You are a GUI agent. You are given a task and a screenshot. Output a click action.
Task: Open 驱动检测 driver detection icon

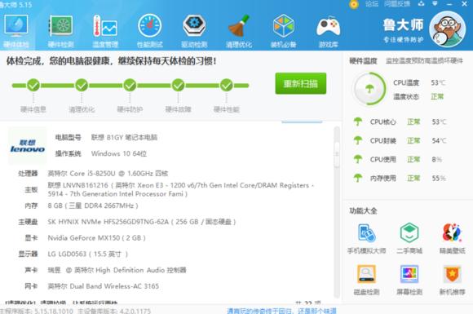click(x=194, y=31)
